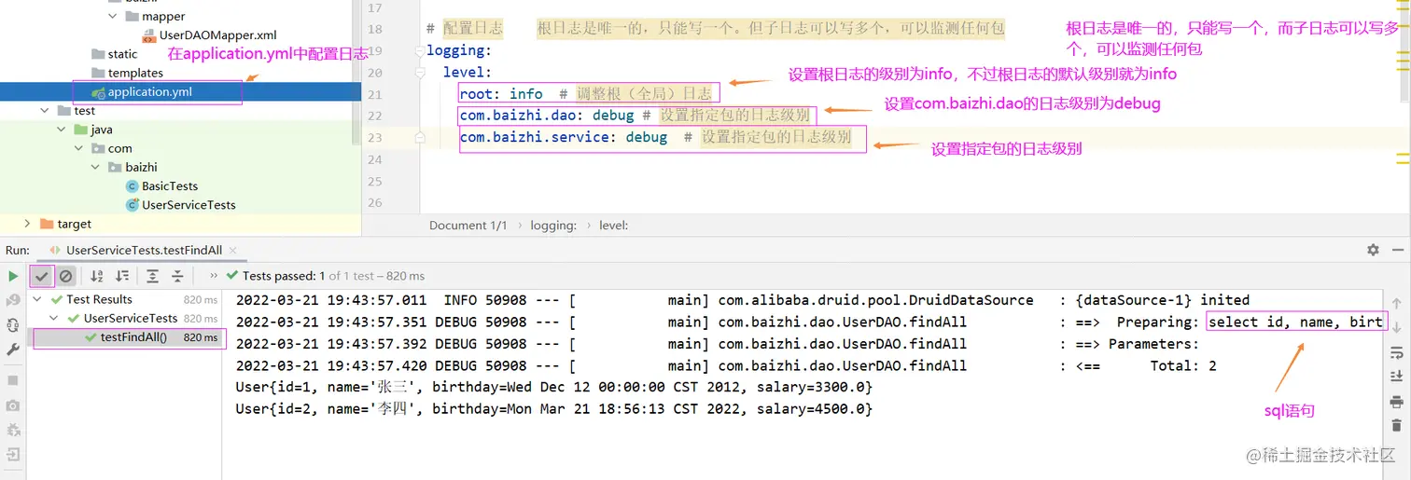Click 'Document 1/1' breadcrumb
Viewport: 1411px width, 480px height.
tap(468, 226)
